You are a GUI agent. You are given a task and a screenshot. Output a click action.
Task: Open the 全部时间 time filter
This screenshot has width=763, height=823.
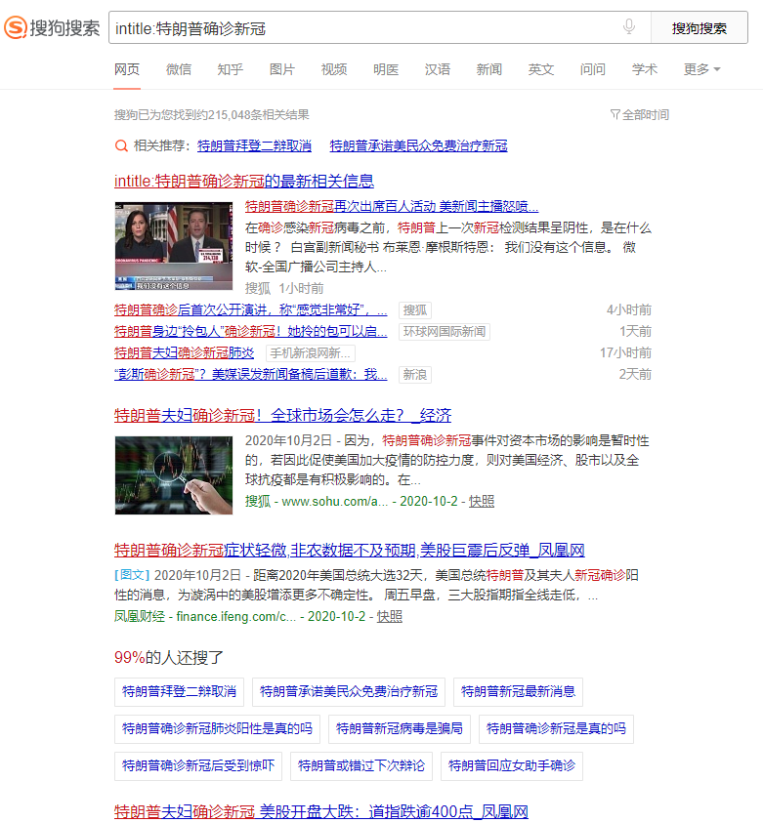click(x=640, y=114)
